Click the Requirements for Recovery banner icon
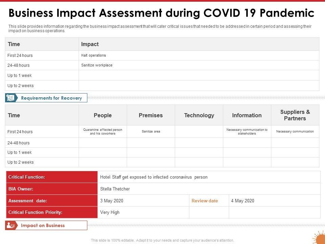 point(10,98)
